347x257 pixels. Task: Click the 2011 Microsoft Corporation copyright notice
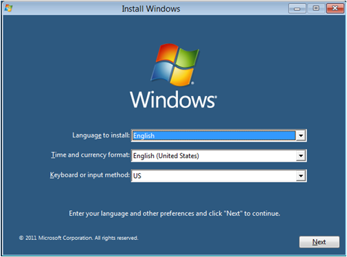[78, 238]
